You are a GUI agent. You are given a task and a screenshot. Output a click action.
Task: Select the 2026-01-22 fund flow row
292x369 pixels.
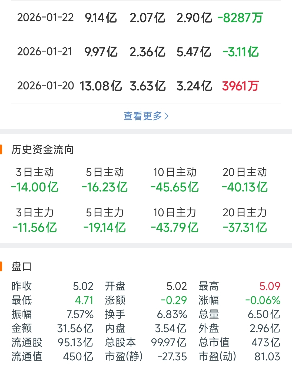click(146, 18)
